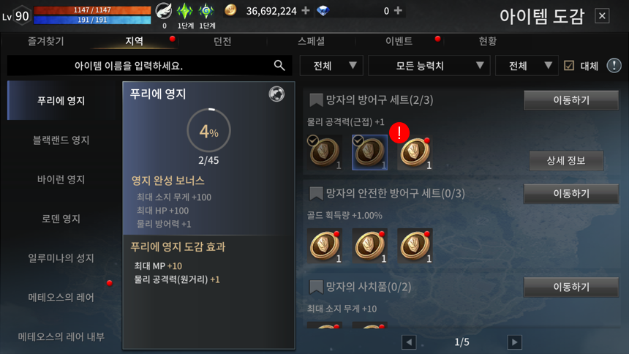The image size is (629, 354).
Task: Switch to the 던전 tab
Action: pos(222,42)
